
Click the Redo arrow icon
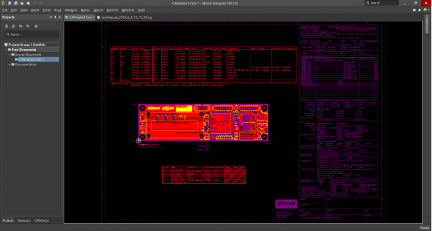41,3
